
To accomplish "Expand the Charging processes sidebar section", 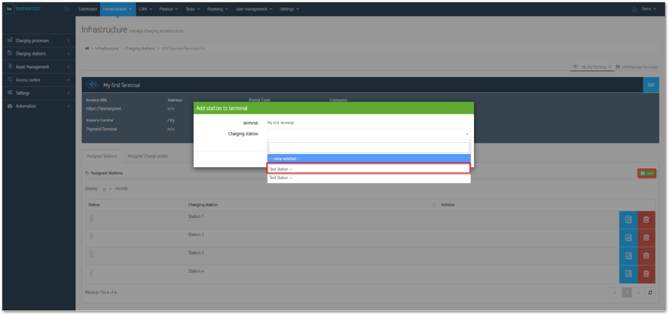I will pyautogui.click(x=38, y=41).
